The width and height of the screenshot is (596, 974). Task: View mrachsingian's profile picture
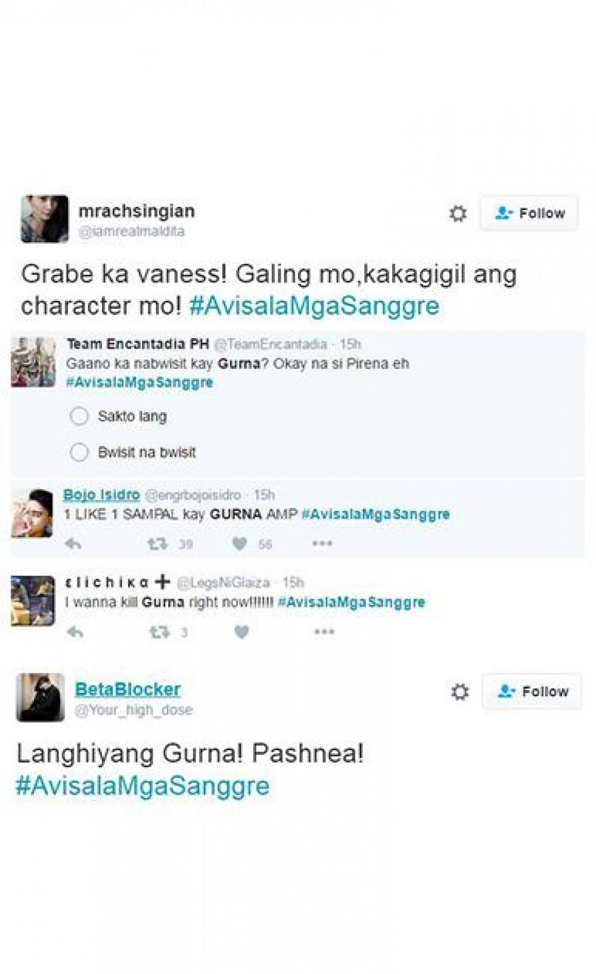point(45,219)
